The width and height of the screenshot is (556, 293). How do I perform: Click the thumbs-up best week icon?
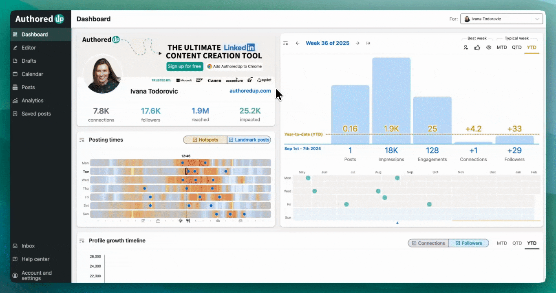point(477,48)
